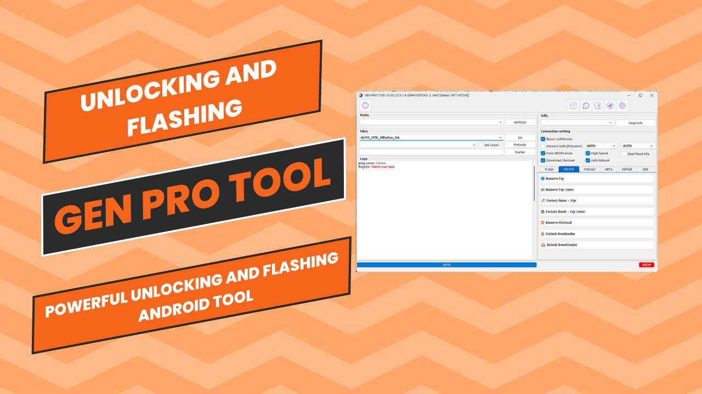
Task: Open the WhatsApp contact icon
Action: 586,106
